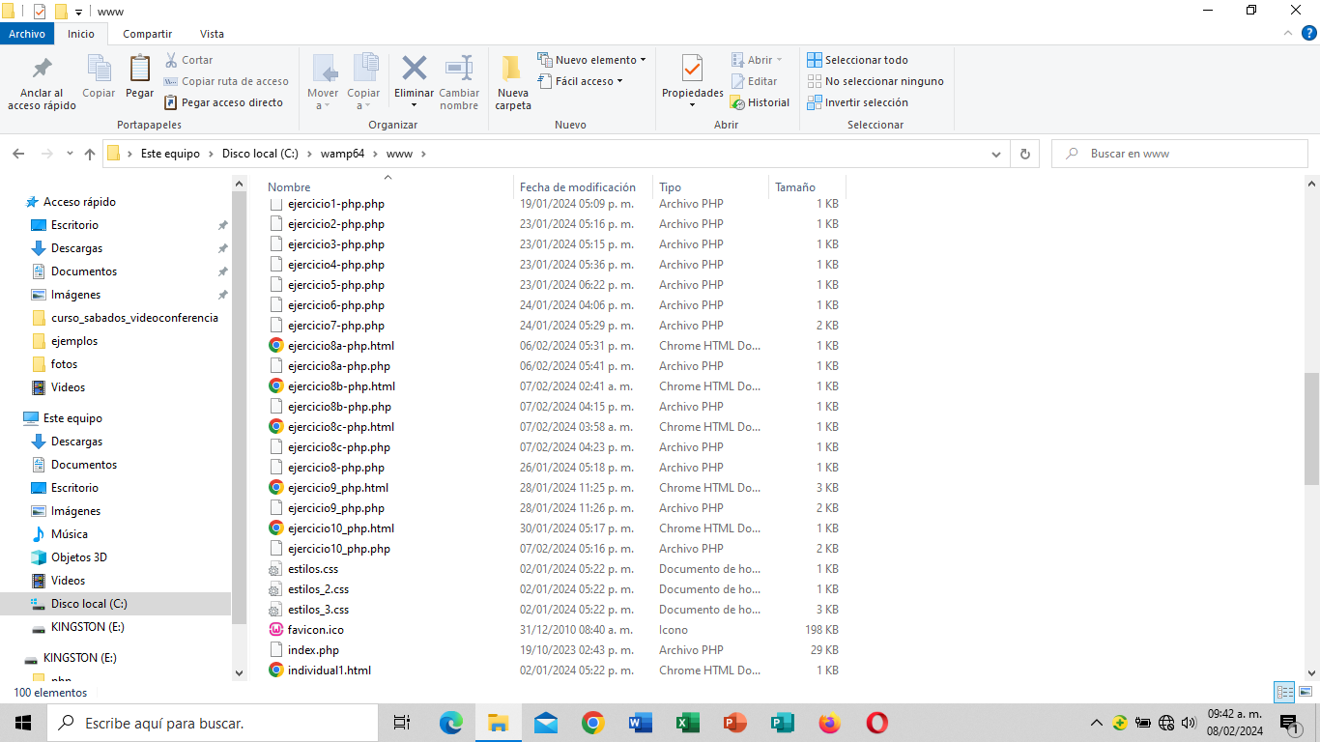The height and width of the screenshot is (742, 1320).
Task: Open Excel from the taskbar
Action: click(x=687, y=723)
